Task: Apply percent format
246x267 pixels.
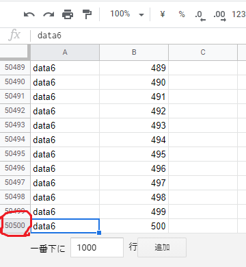Action: (x=182, y=14)
